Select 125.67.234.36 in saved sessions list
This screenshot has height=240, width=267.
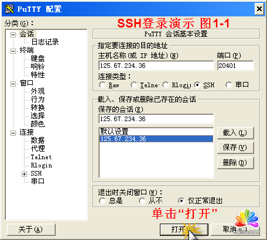[x=156, y=139]
